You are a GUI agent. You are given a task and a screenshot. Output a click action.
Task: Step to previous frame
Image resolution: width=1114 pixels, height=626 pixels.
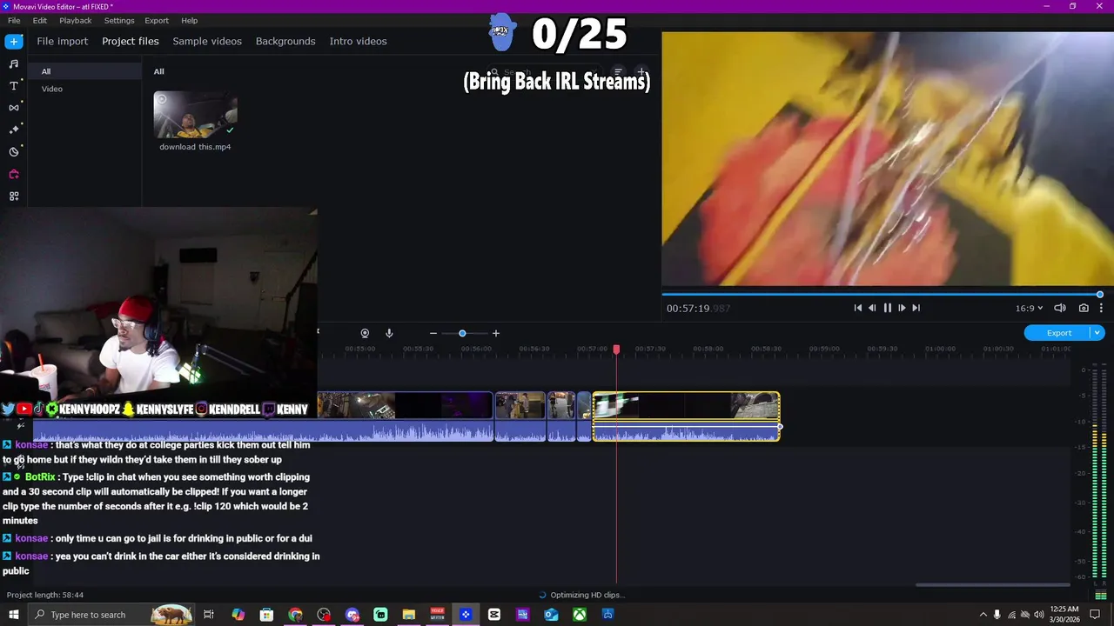[872, 308]
